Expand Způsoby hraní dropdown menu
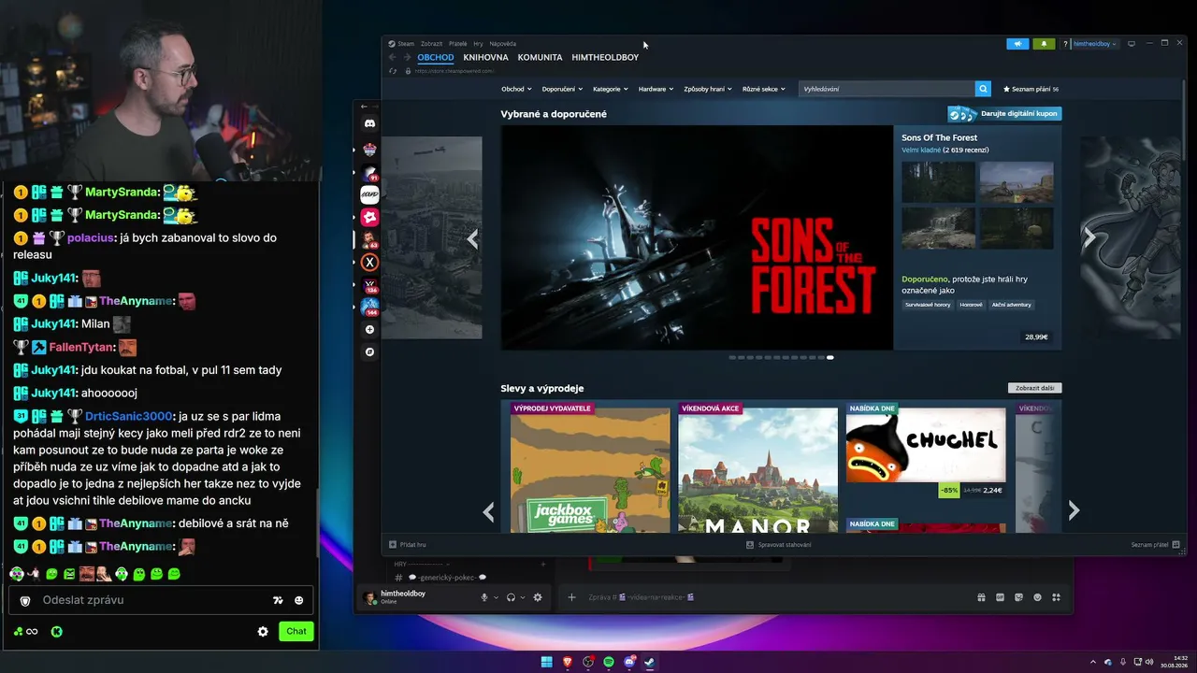 pos(708,89)
